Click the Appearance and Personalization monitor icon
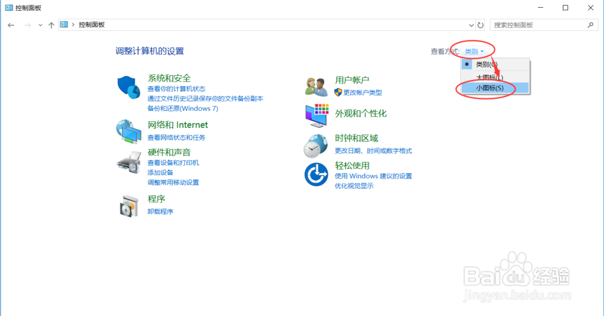Image resolution: width=604 pixels, height=316 pixels. pos(316,115)
